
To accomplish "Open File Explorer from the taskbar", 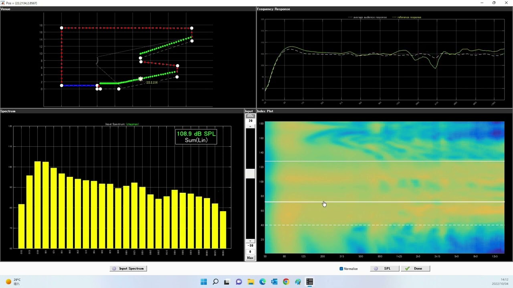I will [x=250, y=282].
